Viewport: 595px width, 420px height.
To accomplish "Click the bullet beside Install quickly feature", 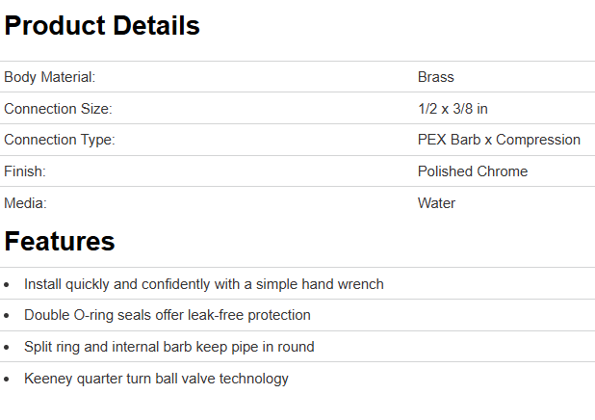I will [8, 285].
